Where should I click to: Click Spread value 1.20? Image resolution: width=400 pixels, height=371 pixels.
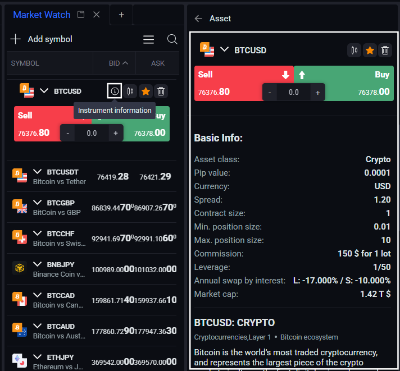pyautogui.click(x=382, y=200)
